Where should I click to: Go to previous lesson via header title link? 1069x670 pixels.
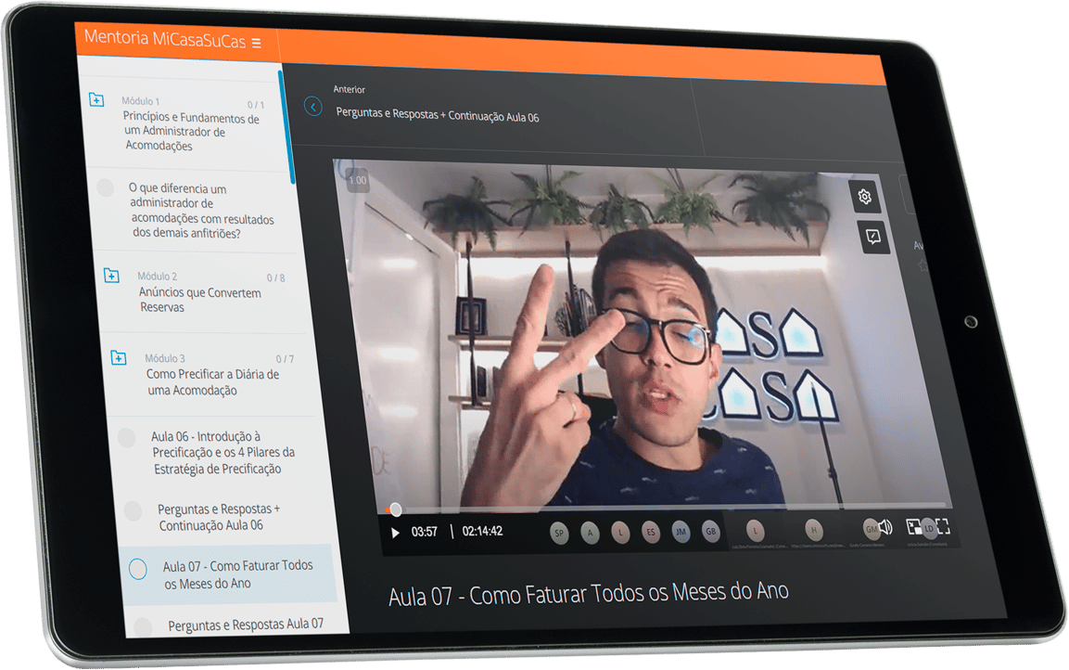click(438, 117)
